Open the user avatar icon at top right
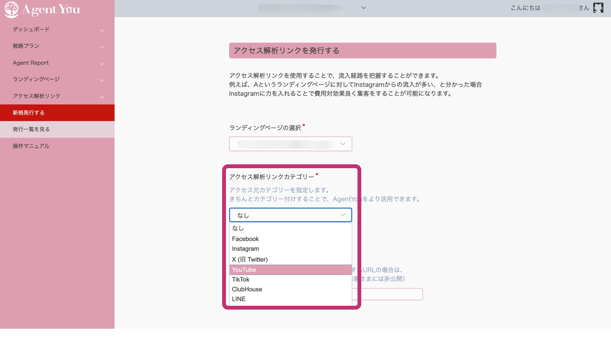 coord(598,8)
